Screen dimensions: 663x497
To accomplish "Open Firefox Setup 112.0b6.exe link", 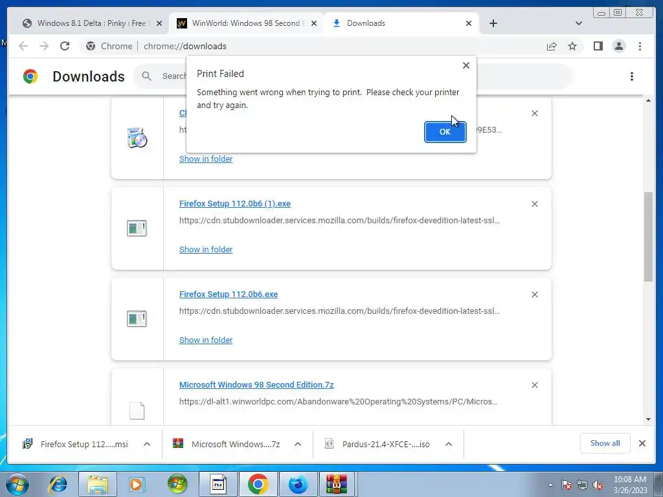I will click(x=229, y=294).
